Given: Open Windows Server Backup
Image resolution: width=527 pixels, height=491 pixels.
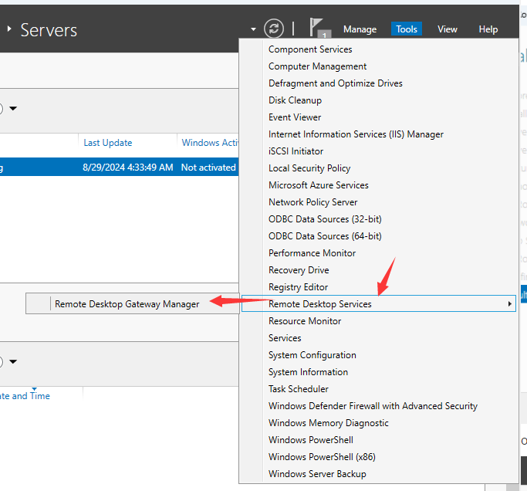Looking at the screenshot, I should coord(317,474).
